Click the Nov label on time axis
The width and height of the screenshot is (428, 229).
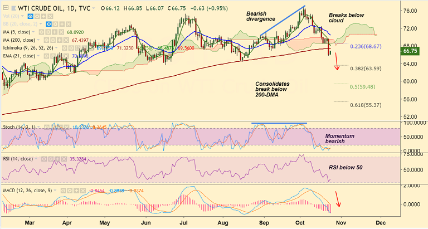point(341,223)
